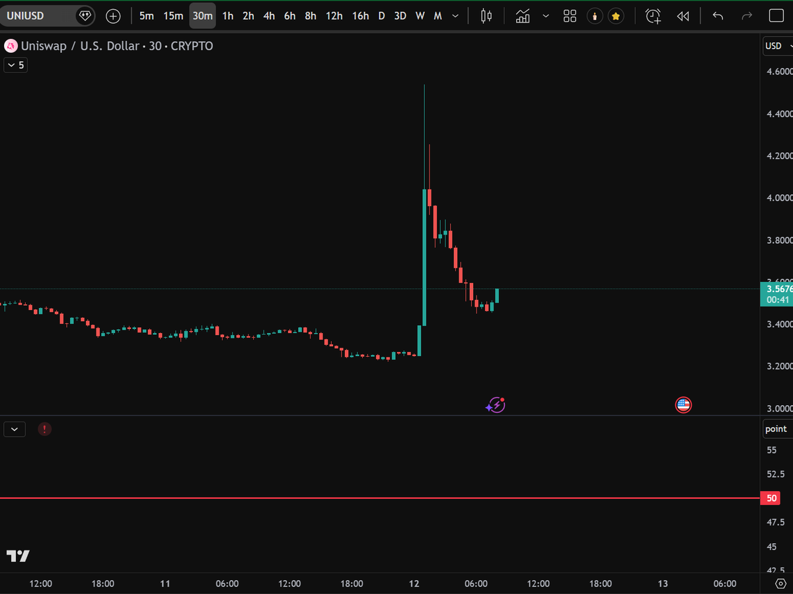The image size is (793, 594).
Task: Click the candle favorite indicator button
Action: pyautogui.click(x=595, y=16)
